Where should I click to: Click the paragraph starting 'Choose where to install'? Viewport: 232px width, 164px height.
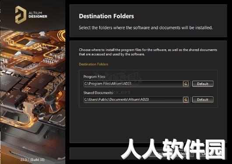tap(148, 52)
